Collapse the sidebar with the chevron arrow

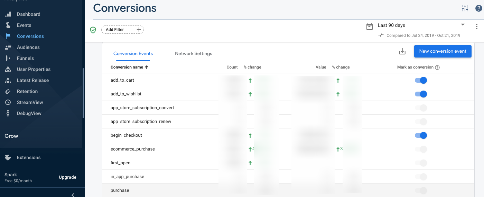click(73, 195)
